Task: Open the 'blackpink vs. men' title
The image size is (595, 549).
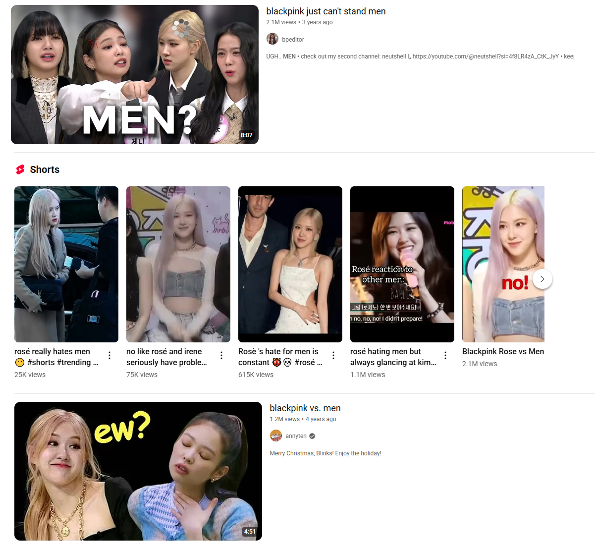Action: [305, 408]
